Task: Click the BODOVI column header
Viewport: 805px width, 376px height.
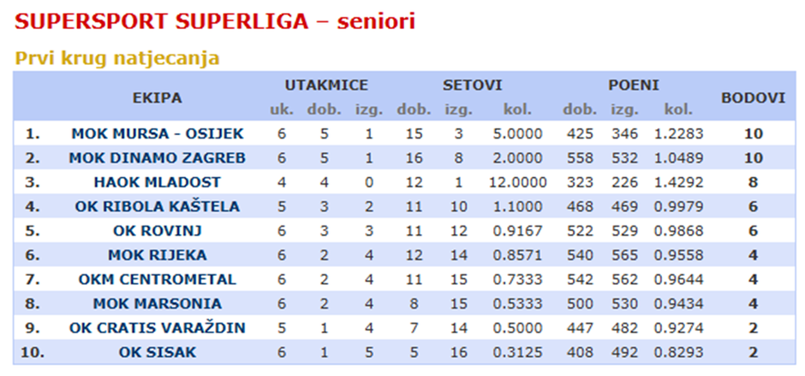Action: [753, 97]
